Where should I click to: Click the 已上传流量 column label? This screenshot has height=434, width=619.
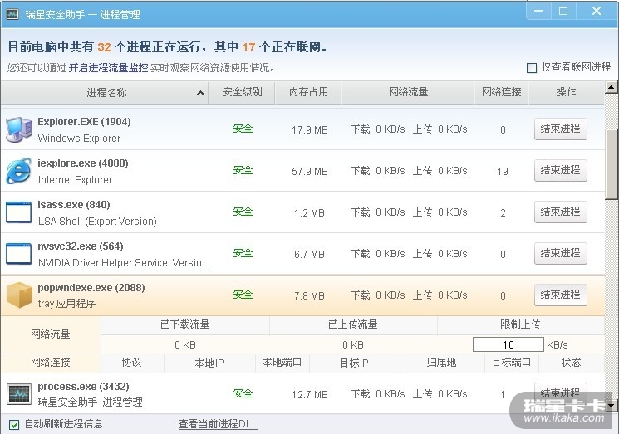[353, 324]
